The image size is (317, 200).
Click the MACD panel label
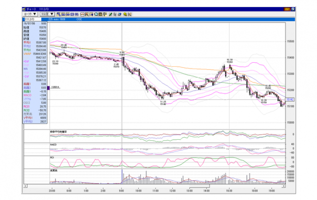click(x=53, y=145)
